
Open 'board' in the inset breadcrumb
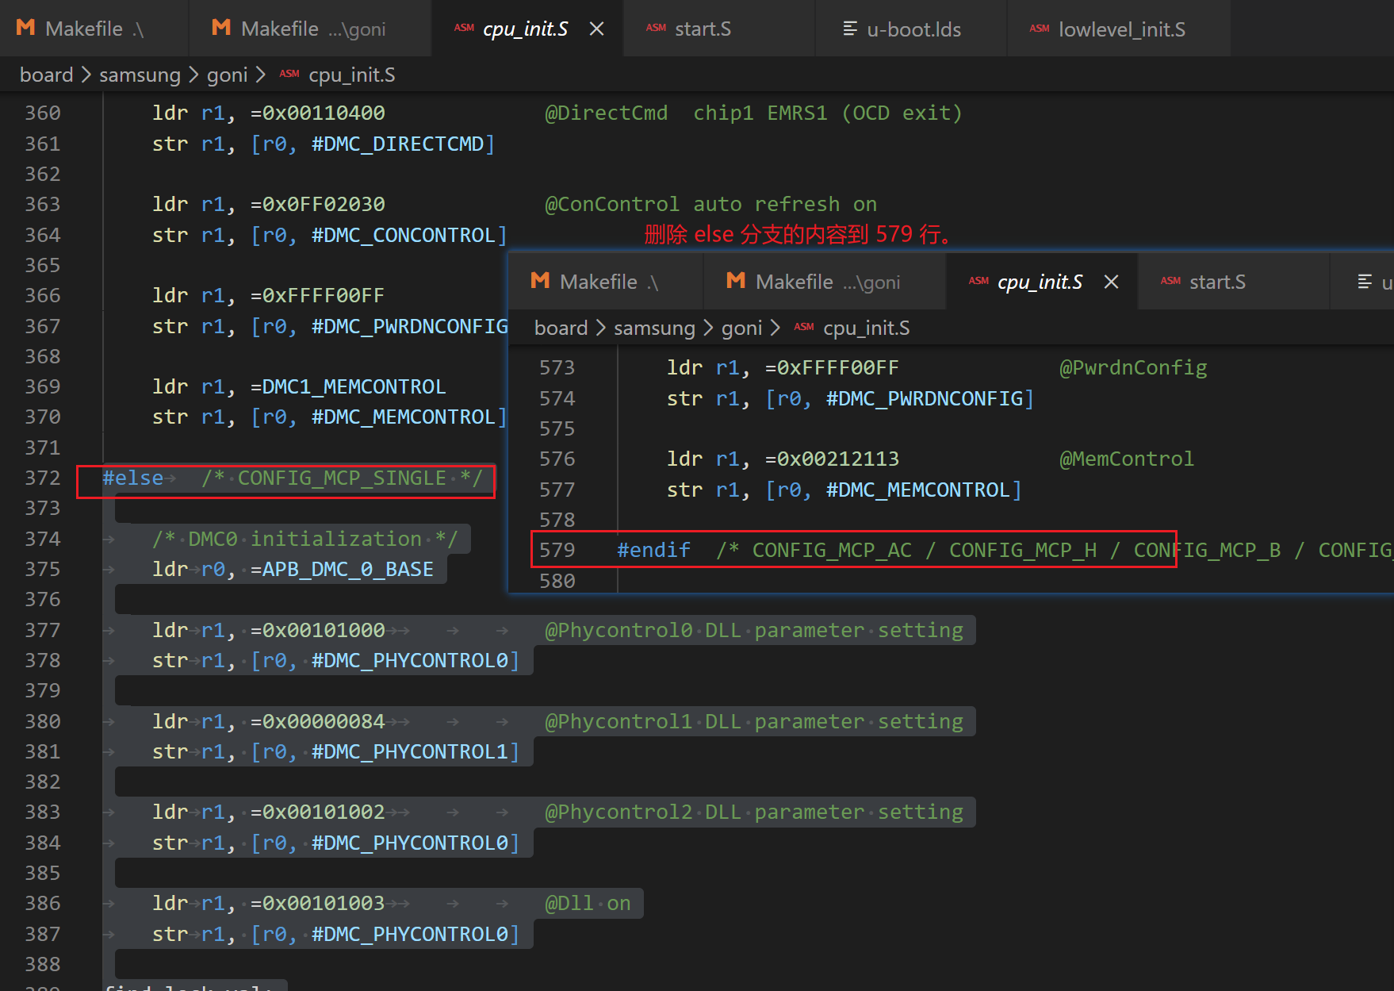click(x=561, y=328)
